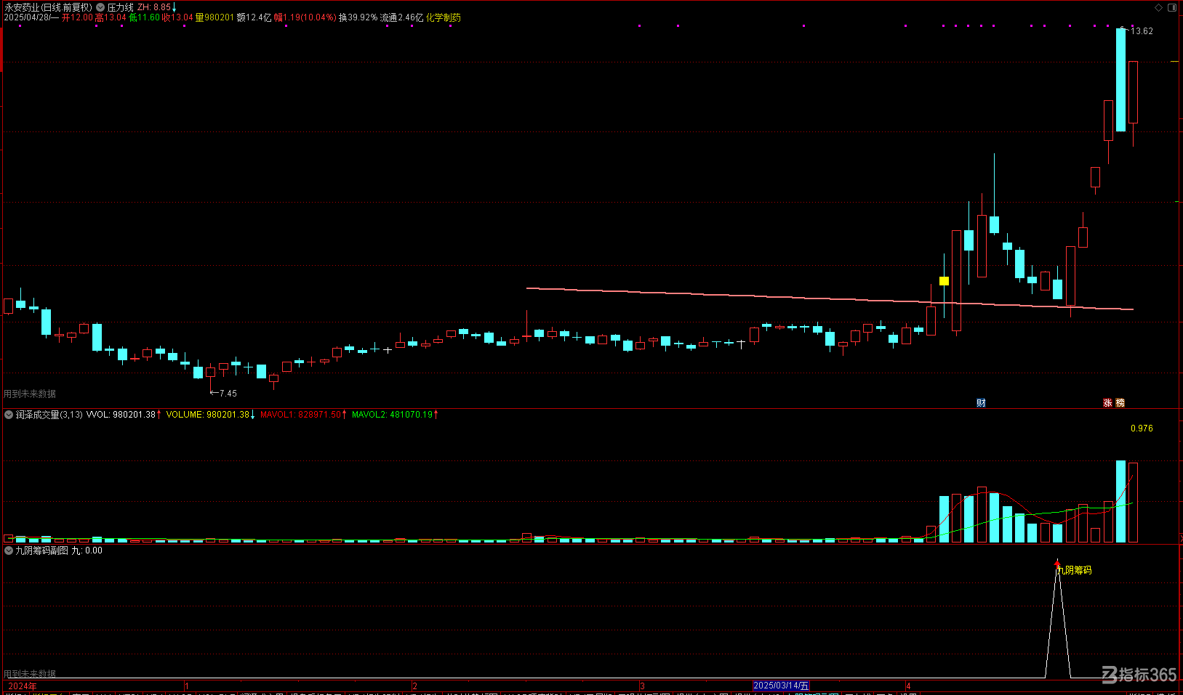
Task: Click the 九: 0.00 indicator value
Action: click(x=87, y=550)
